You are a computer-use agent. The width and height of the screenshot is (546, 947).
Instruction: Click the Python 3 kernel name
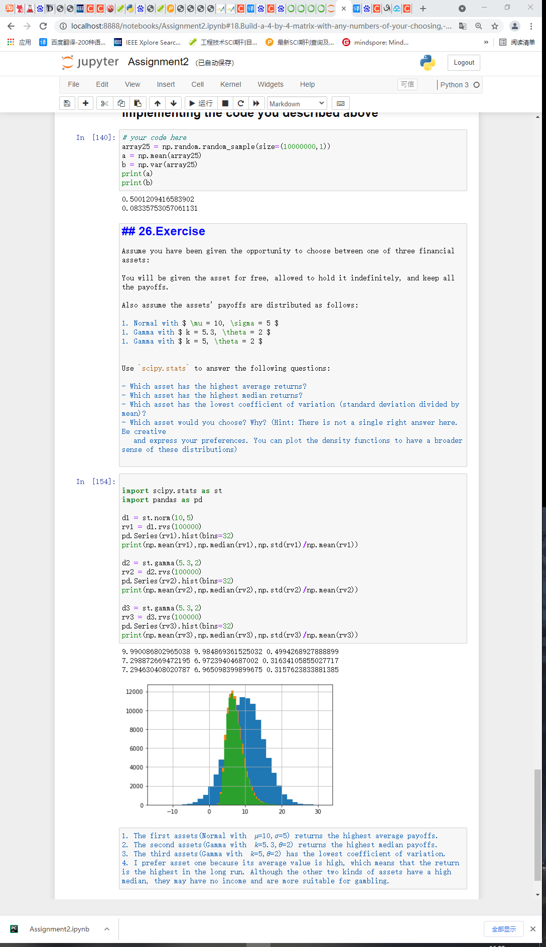click(x=454, y=85)
